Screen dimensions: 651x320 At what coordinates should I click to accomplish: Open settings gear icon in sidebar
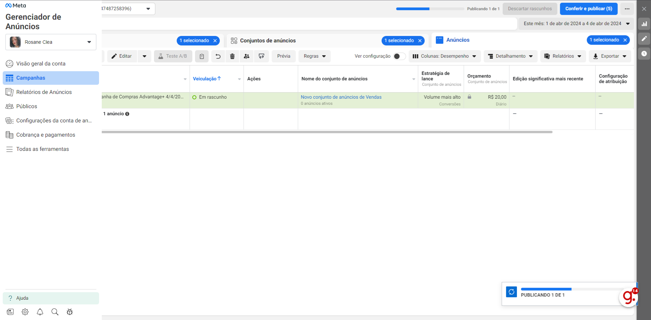click(x=25, y=312)
